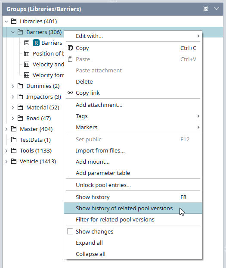Click the Road folder icon
Image resolution: width=226 pixels, height=268 pixels.
click(20, 118)
